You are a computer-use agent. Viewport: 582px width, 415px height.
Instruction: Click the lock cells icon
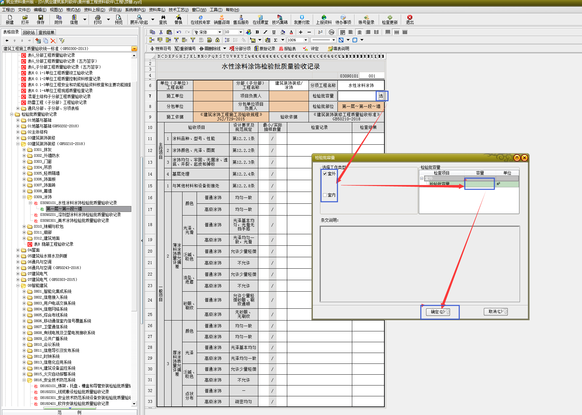217,40
